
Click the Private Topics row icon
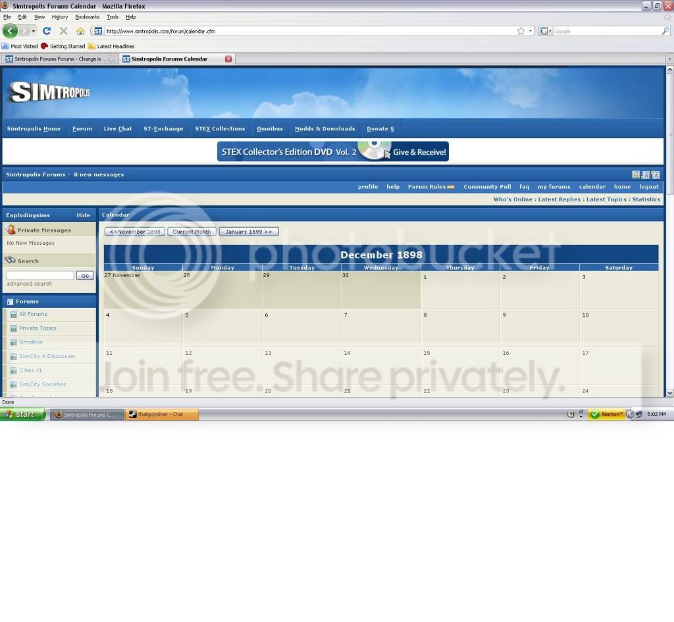(13, 329)
